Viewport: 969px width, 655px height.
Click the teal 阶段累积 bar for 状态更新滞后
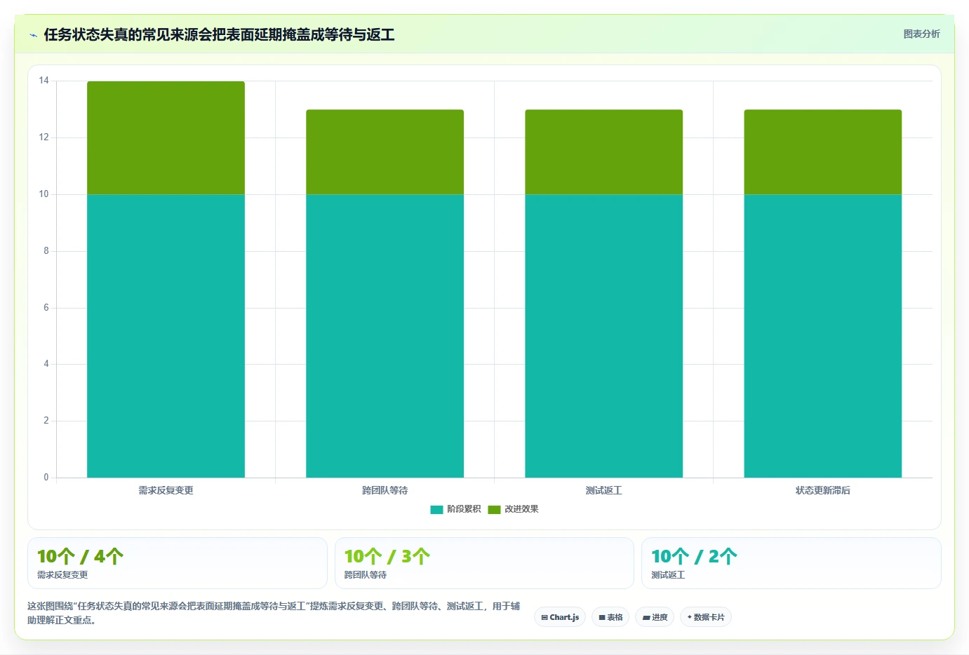[822, 336]
